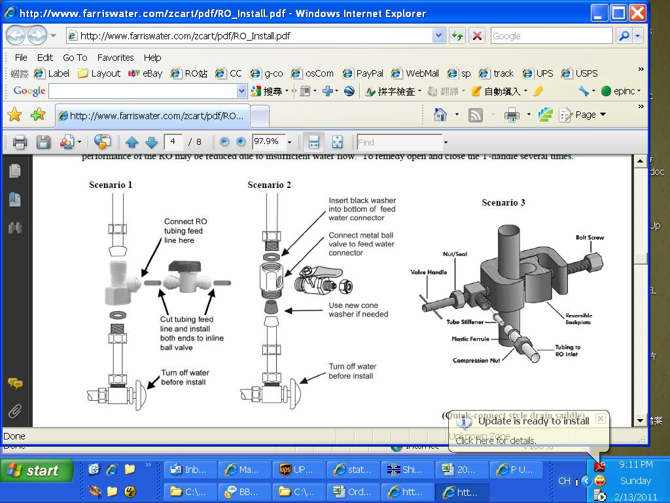Click the taskbar clock showing 9:11 PM
The height and width of the screenshot is (503, 670).
click(x=635, y=464)
